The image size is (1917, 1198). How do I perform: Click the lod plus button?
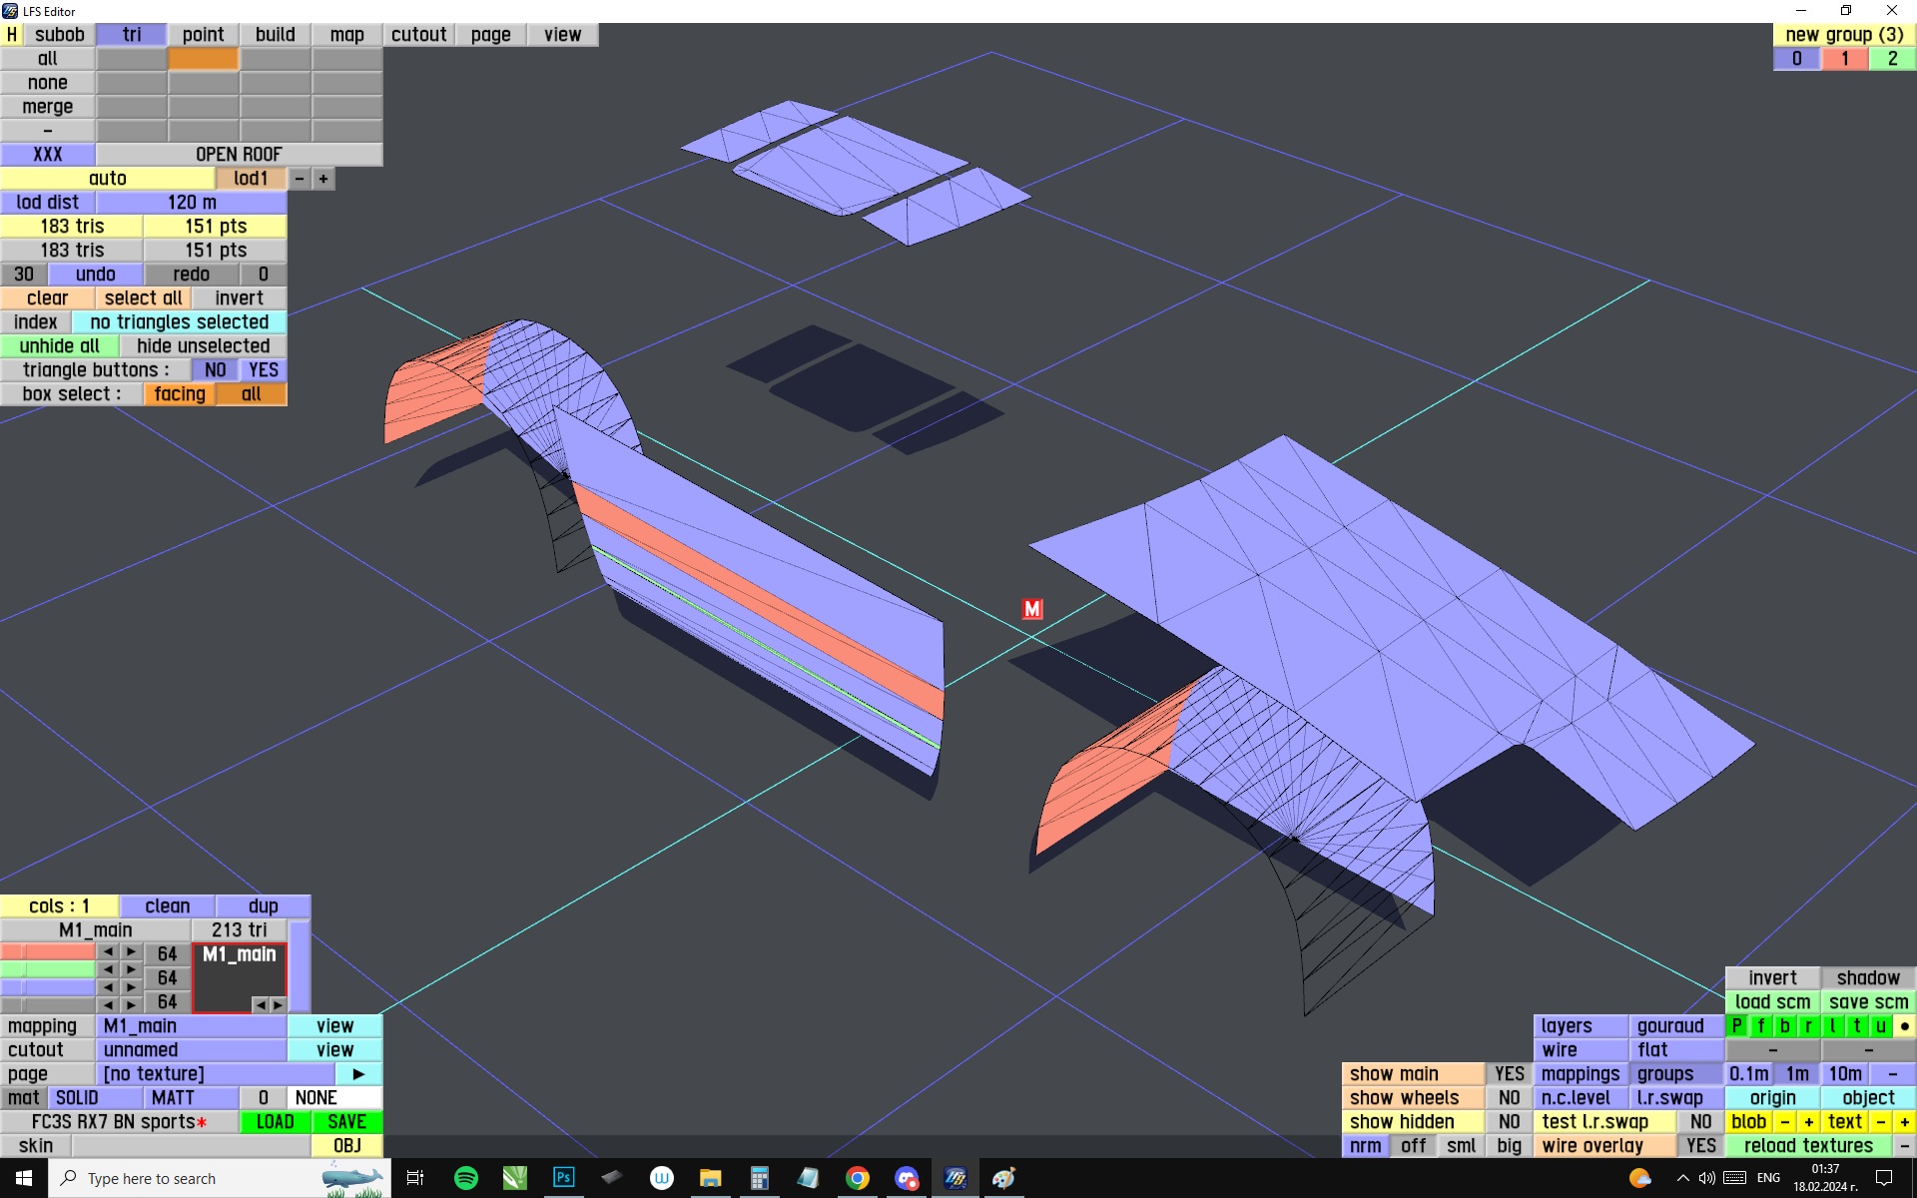323,179
